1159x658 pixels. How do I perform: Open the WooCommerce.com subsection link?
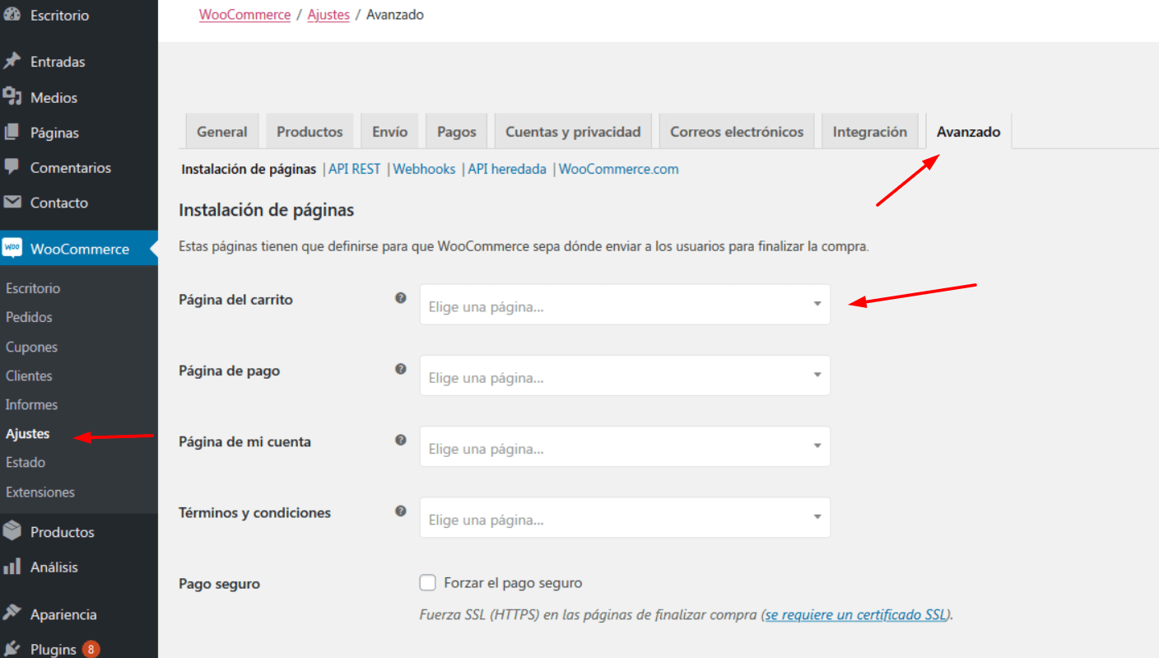click(619, 169)
